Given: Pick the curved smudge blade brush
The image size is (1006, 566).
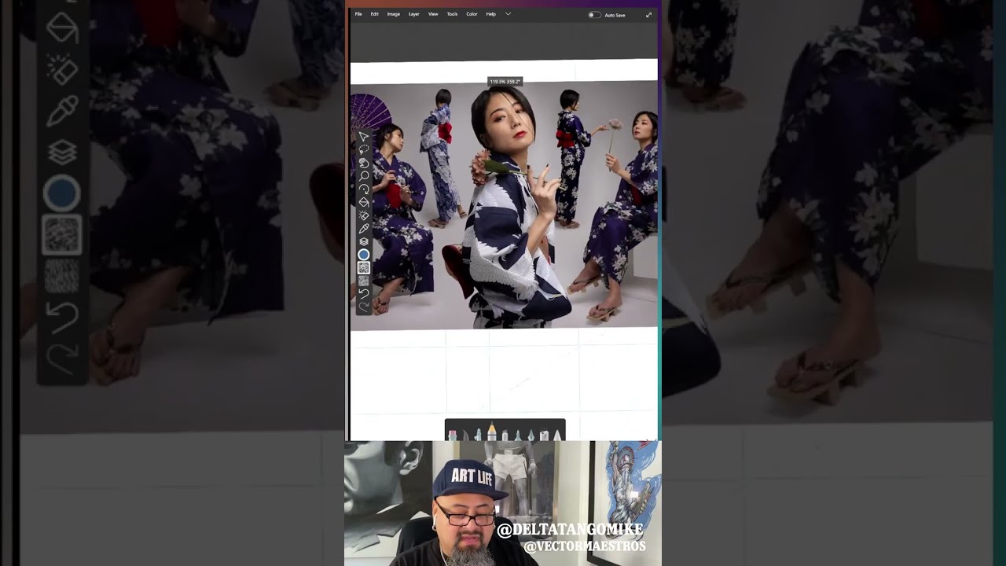Looking at the screenshot, I should pyautogui.click(x=465, y=435).
